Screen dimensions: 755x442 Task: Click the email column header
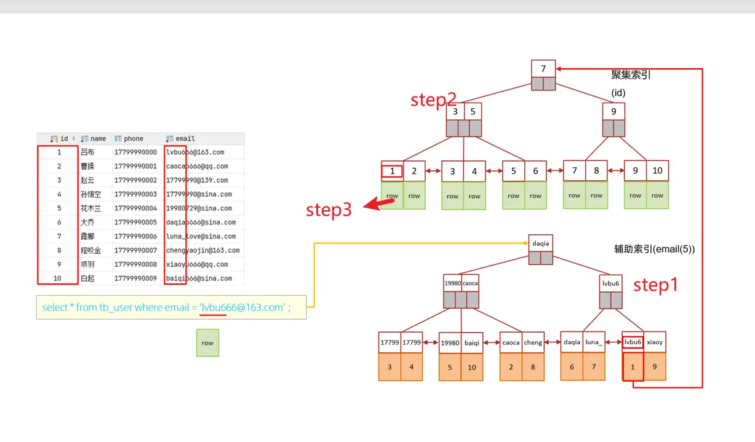[184, 139]
